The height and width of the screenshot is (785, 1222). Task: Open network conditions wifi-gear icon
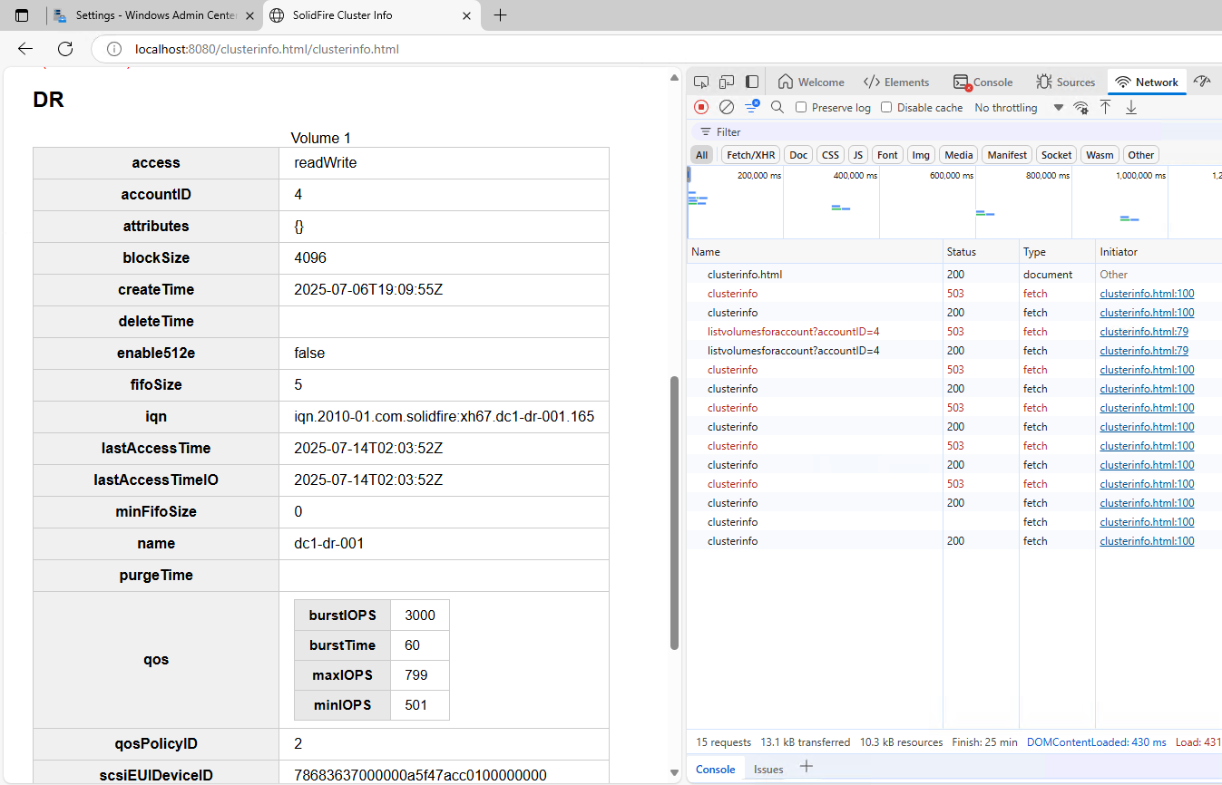(1080, 107)
